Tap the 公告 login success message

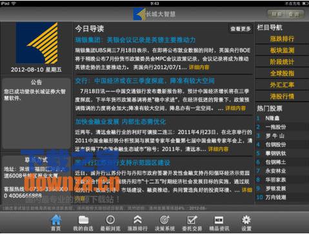click(x=35, y=95)
